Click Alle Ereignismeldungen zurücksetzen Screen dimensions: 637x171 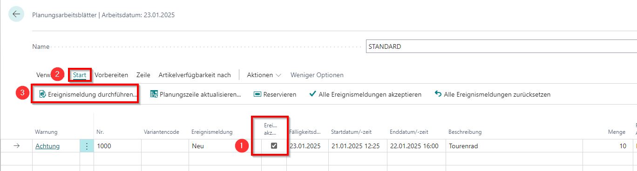[493, 94]
